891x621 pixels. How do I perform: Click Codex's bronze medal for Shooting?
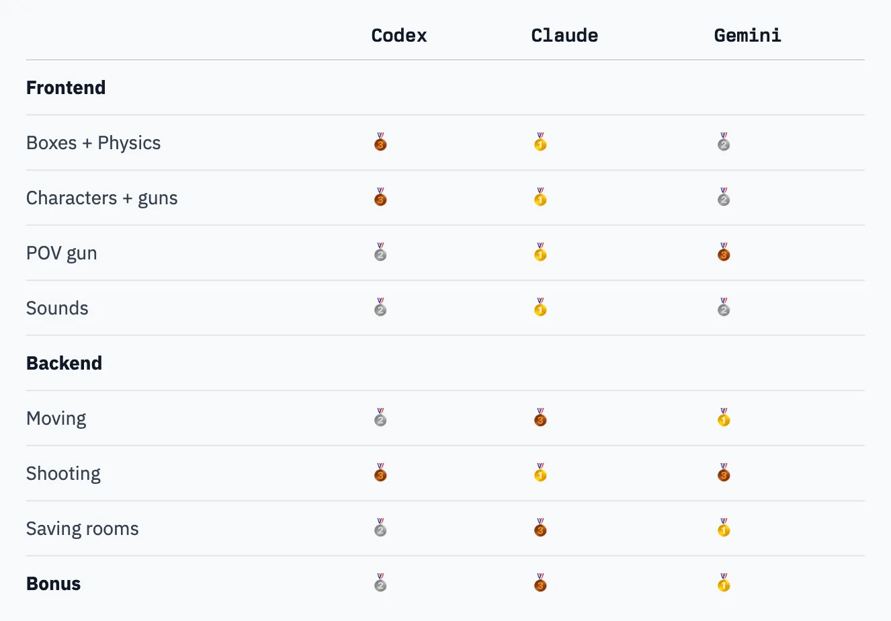point(380,473)
